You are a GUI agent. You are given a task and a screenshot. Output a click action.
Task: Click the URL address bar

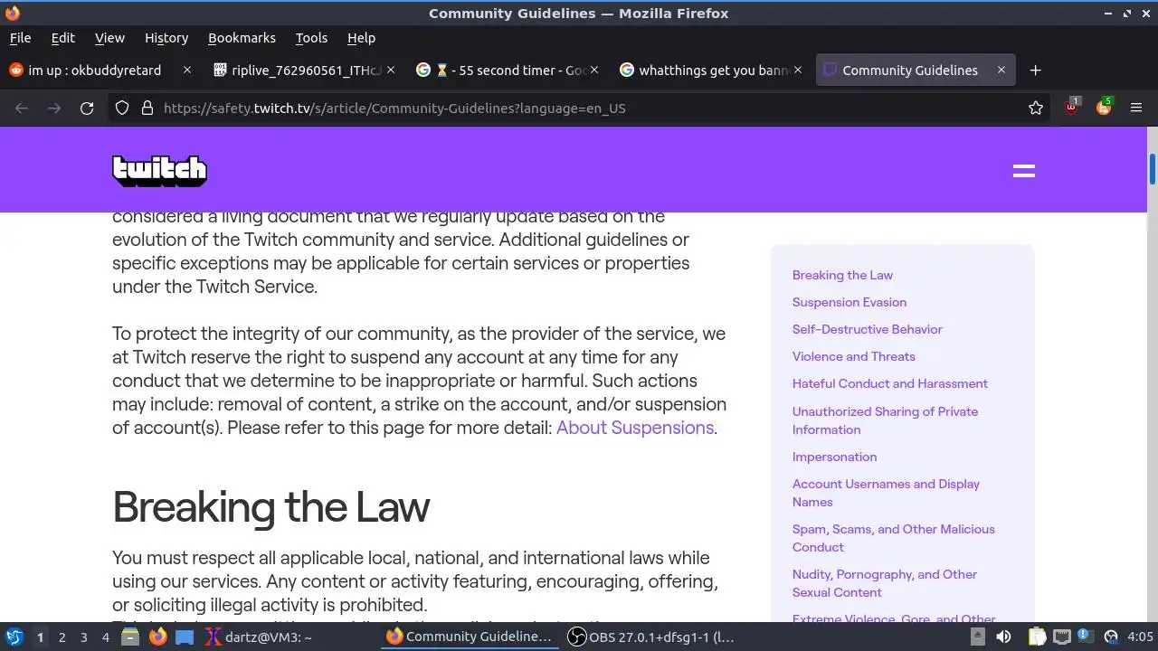[579, 108]
